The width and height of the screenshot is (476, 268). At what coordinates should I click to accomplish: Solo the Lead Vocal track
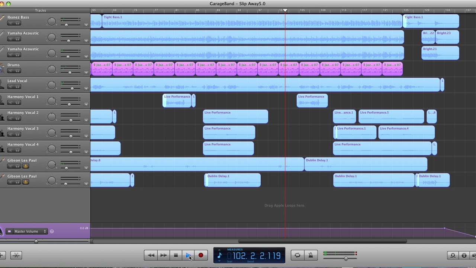(17, 87)
